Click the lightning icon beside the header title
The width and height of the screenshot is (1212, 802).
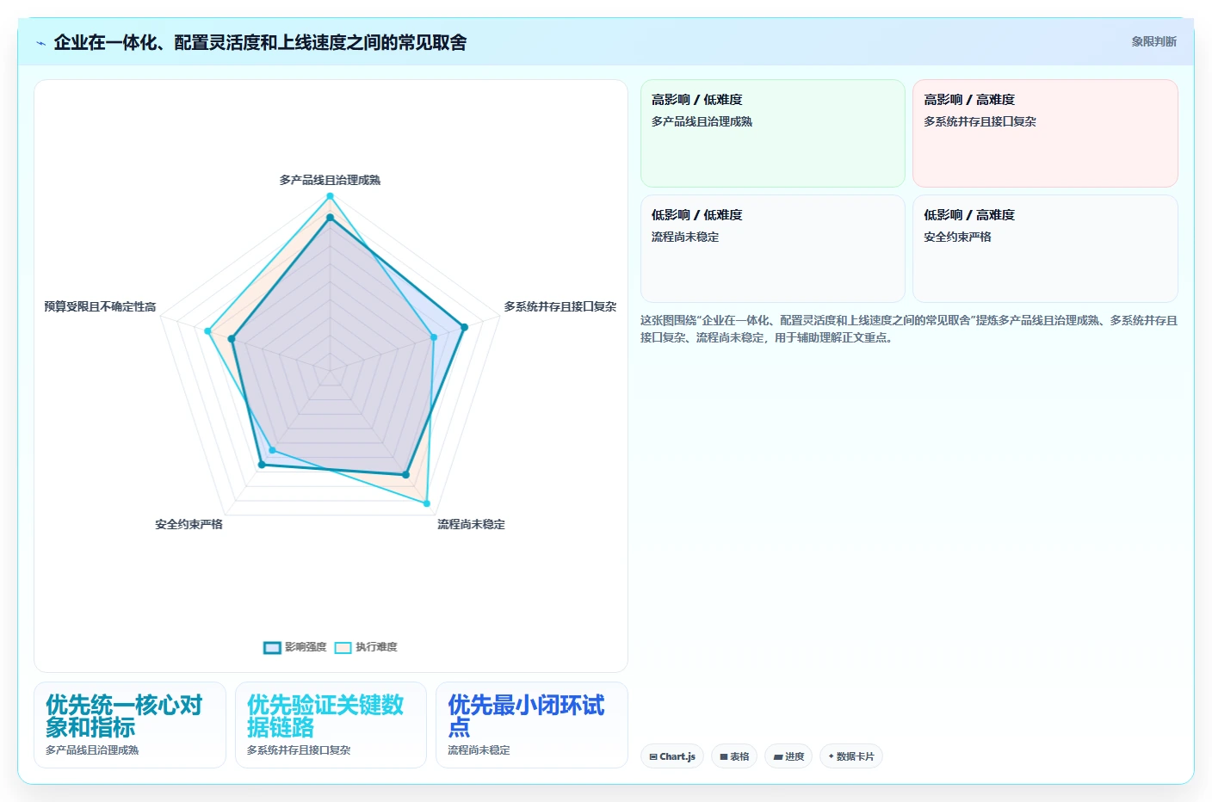pyautogui.click(x=40, y=43)
